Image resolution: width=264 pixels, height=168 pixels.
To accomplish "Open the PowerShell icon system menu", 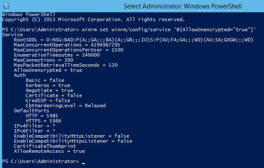I will [6, 6].
